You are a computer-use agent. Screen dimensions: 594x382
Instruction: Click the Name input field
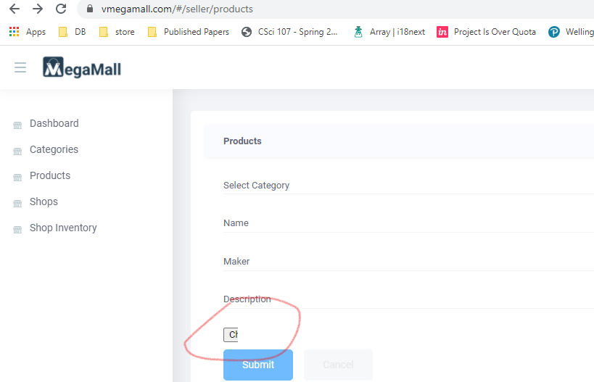(406, 223)
